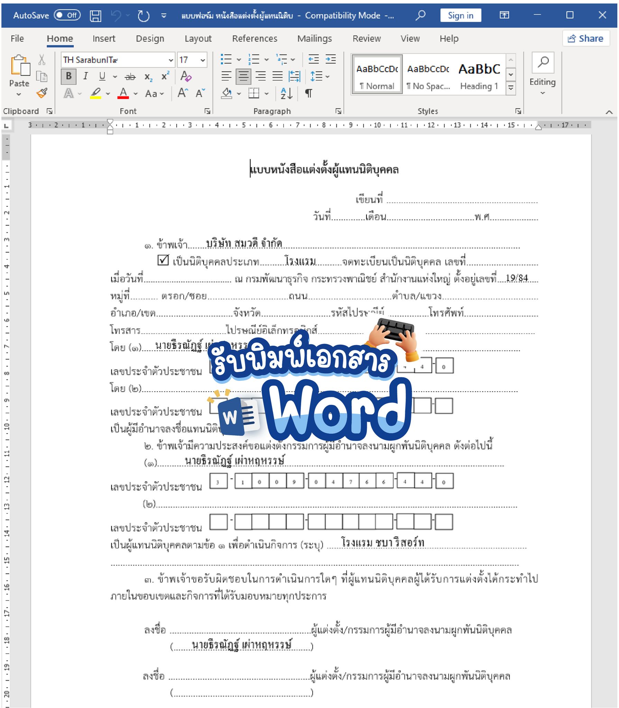The width and height of the screenshot is (619, 708).
Task: Center-align the paragraph text
Action: pos(243,76)
